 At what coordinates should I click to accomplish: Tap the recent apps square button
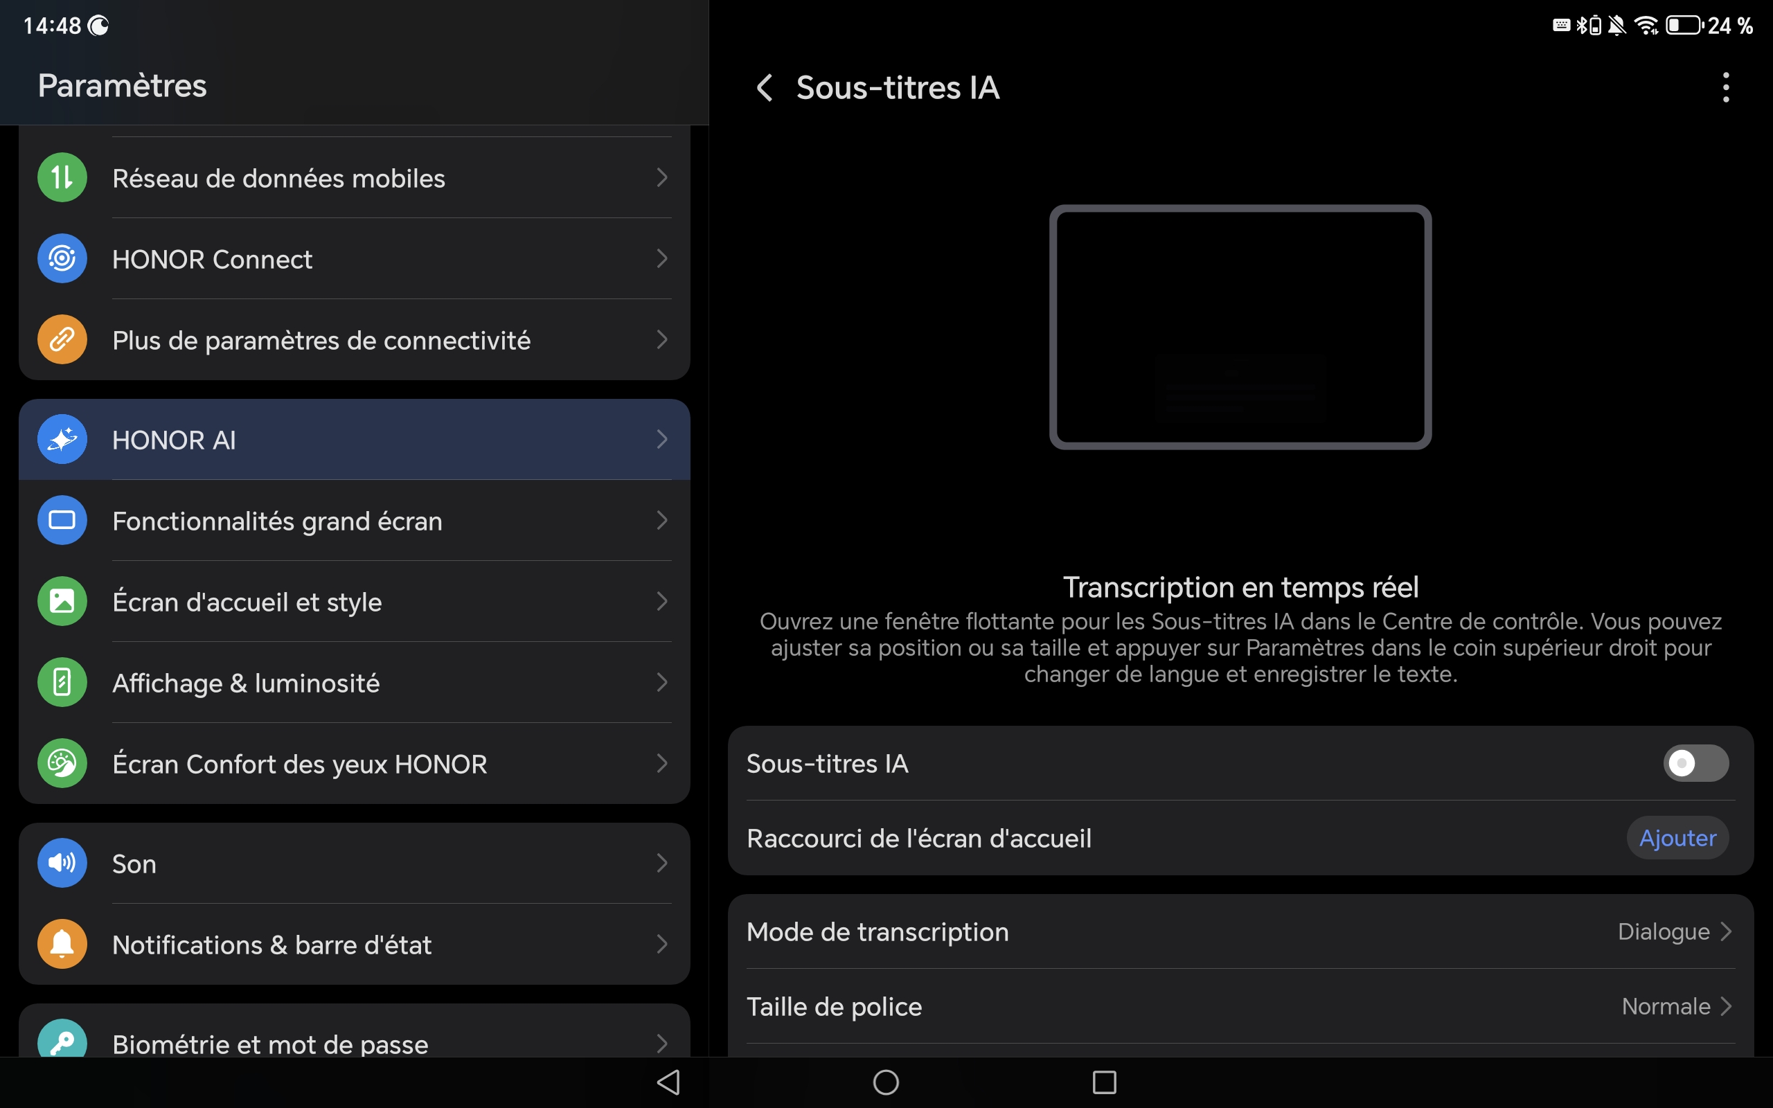(1104, 1082)
